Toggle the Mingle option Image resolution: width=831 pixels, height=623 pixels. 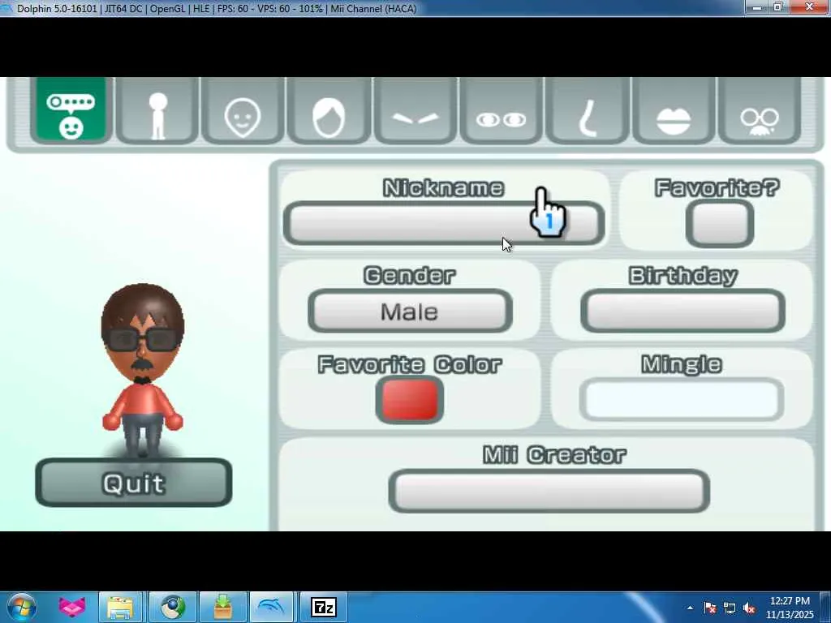(682, 399)
